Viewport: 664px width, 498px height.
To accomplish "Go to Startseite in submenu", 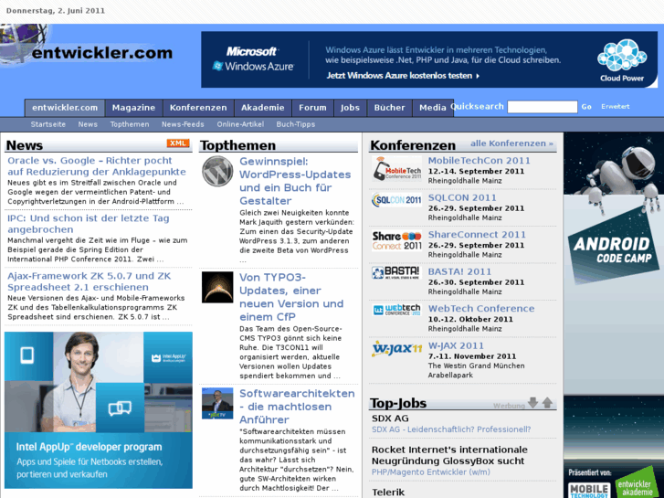I will tap(47, 124).
